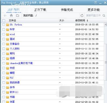The image size is (107, 103).
Task: Click the folder icon of 书籍
Action: coord(8,97)
